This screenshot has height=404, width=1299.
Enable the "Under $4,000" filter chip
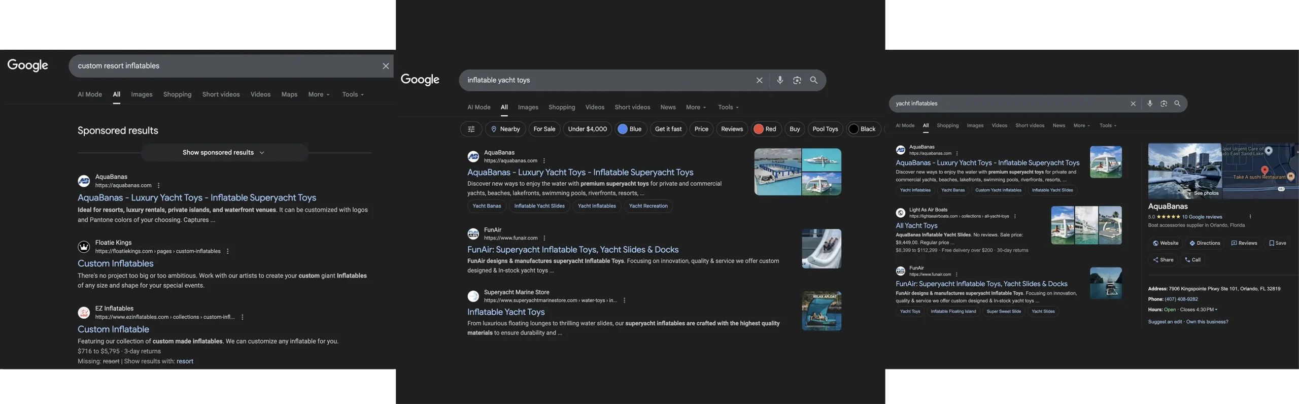tap(587, 129)
